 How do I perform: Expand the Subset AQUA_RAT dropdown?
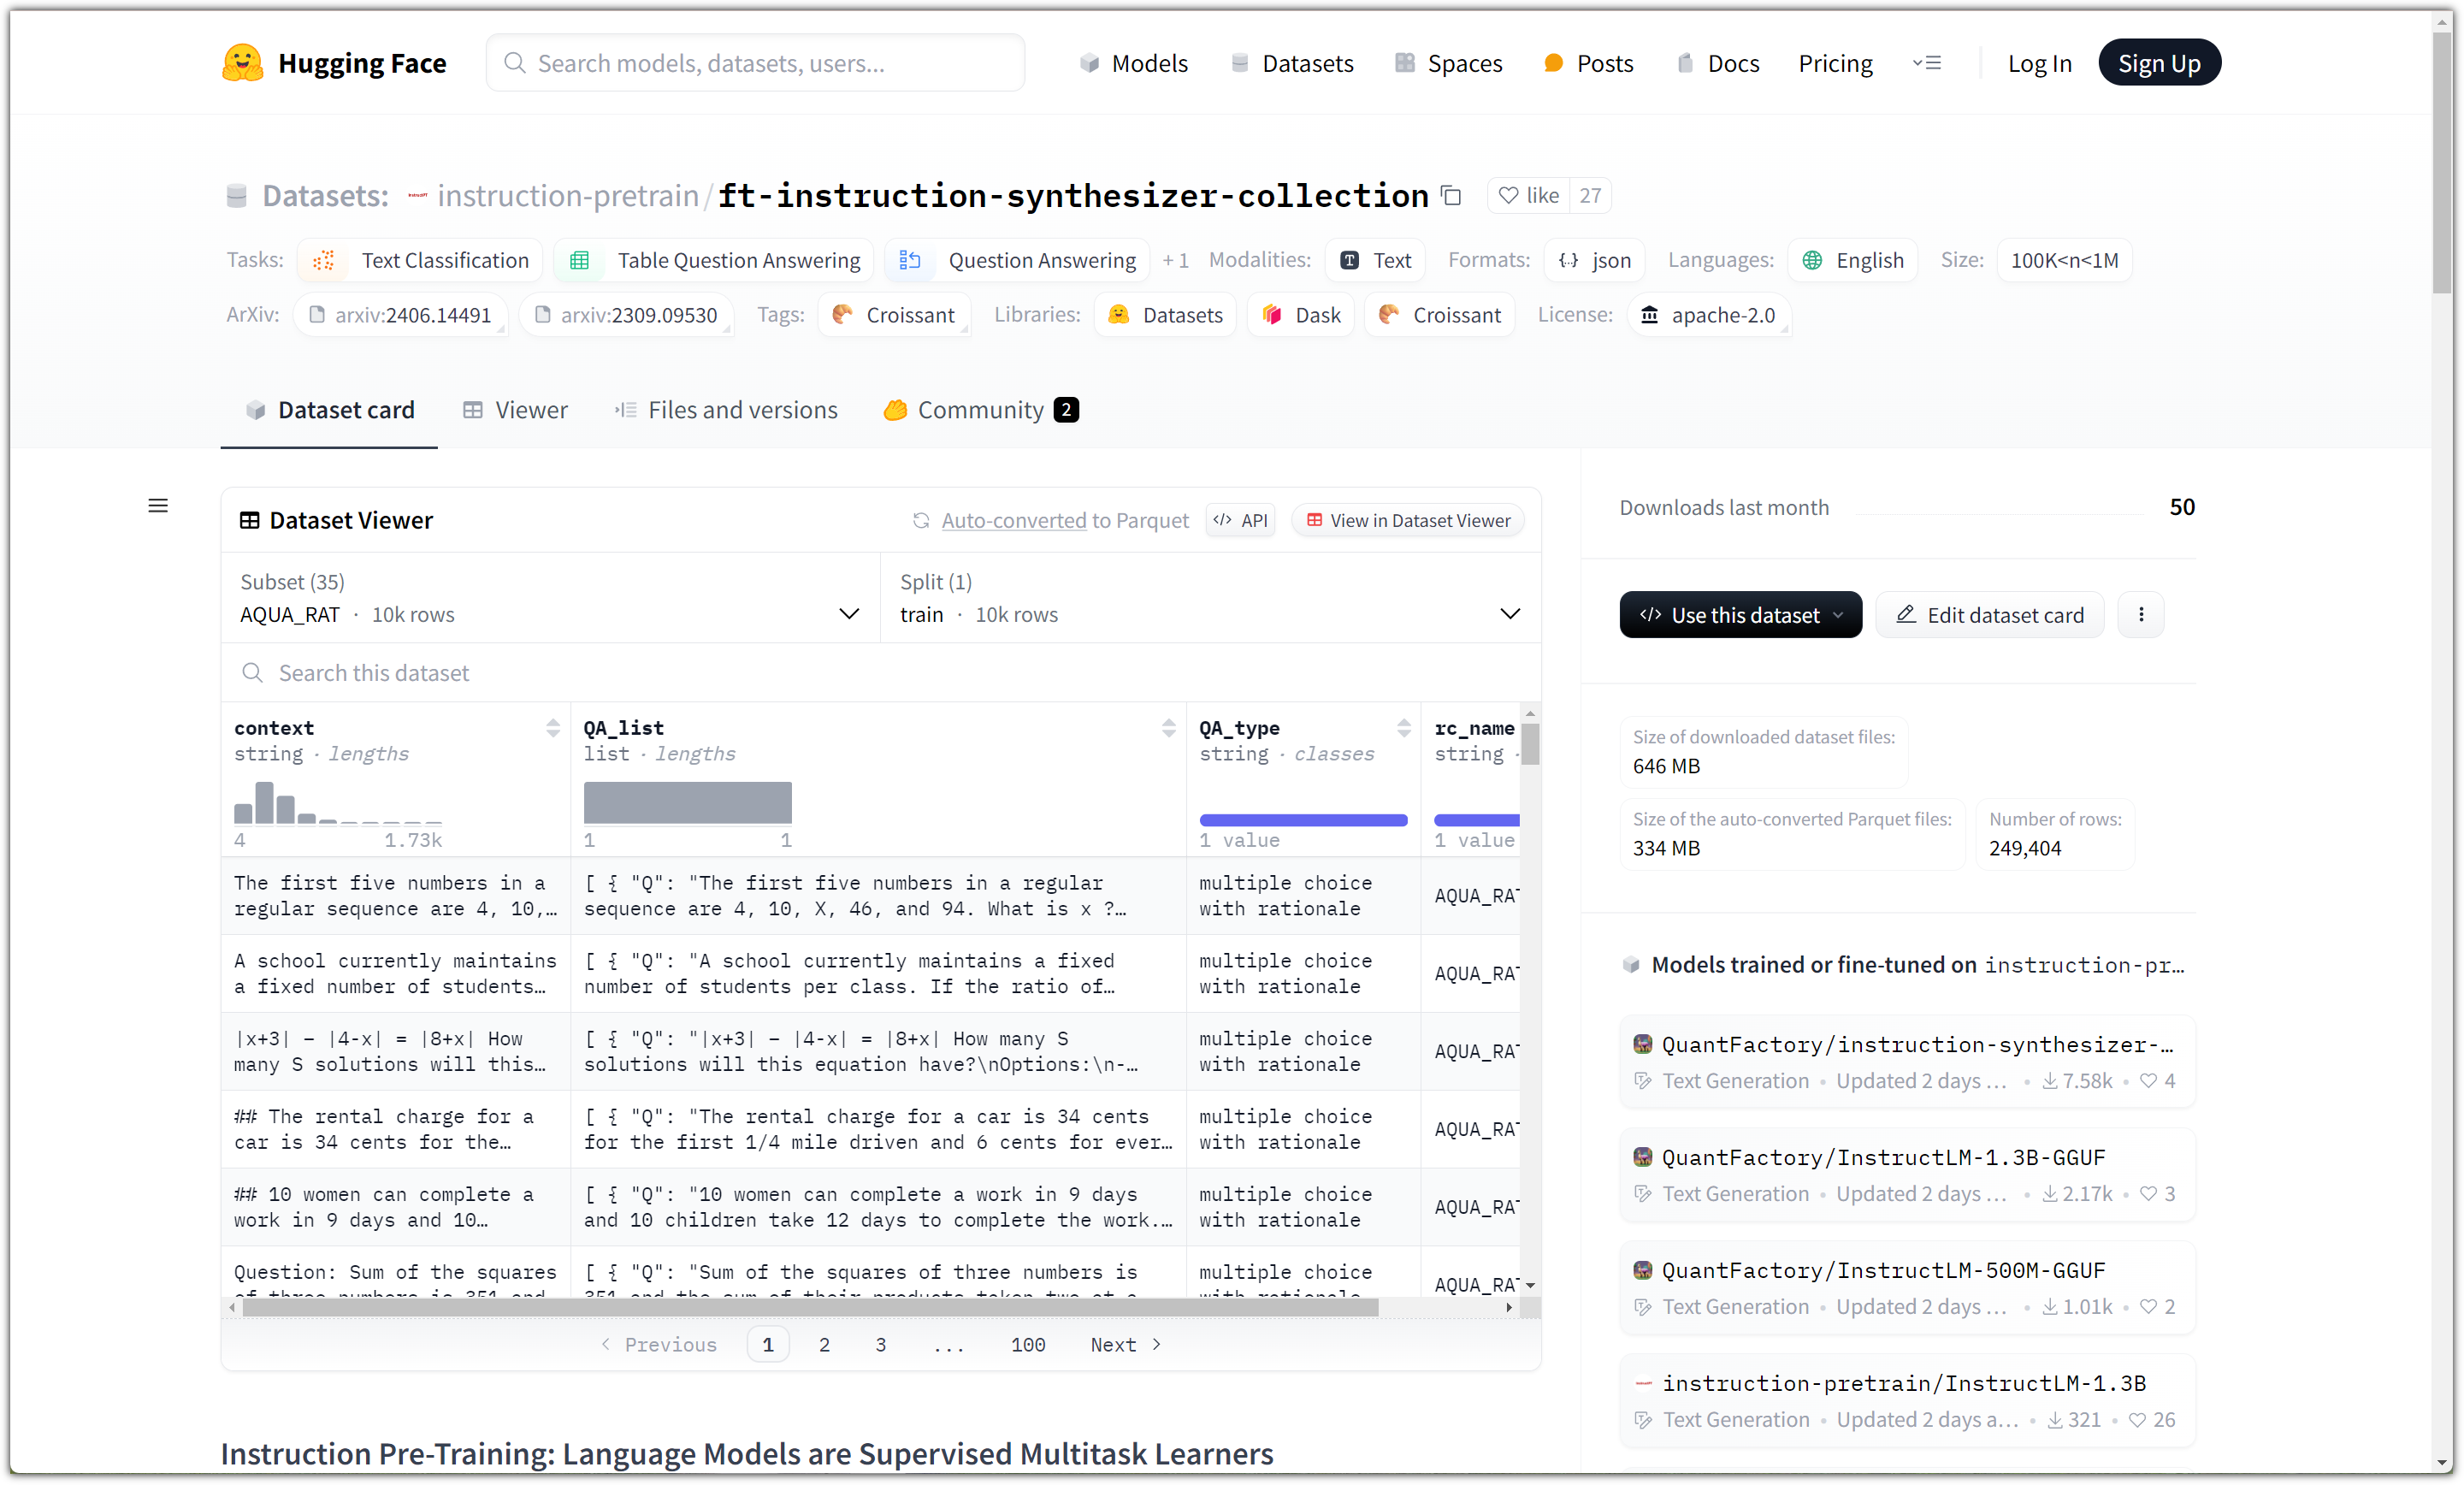[849, 614]
